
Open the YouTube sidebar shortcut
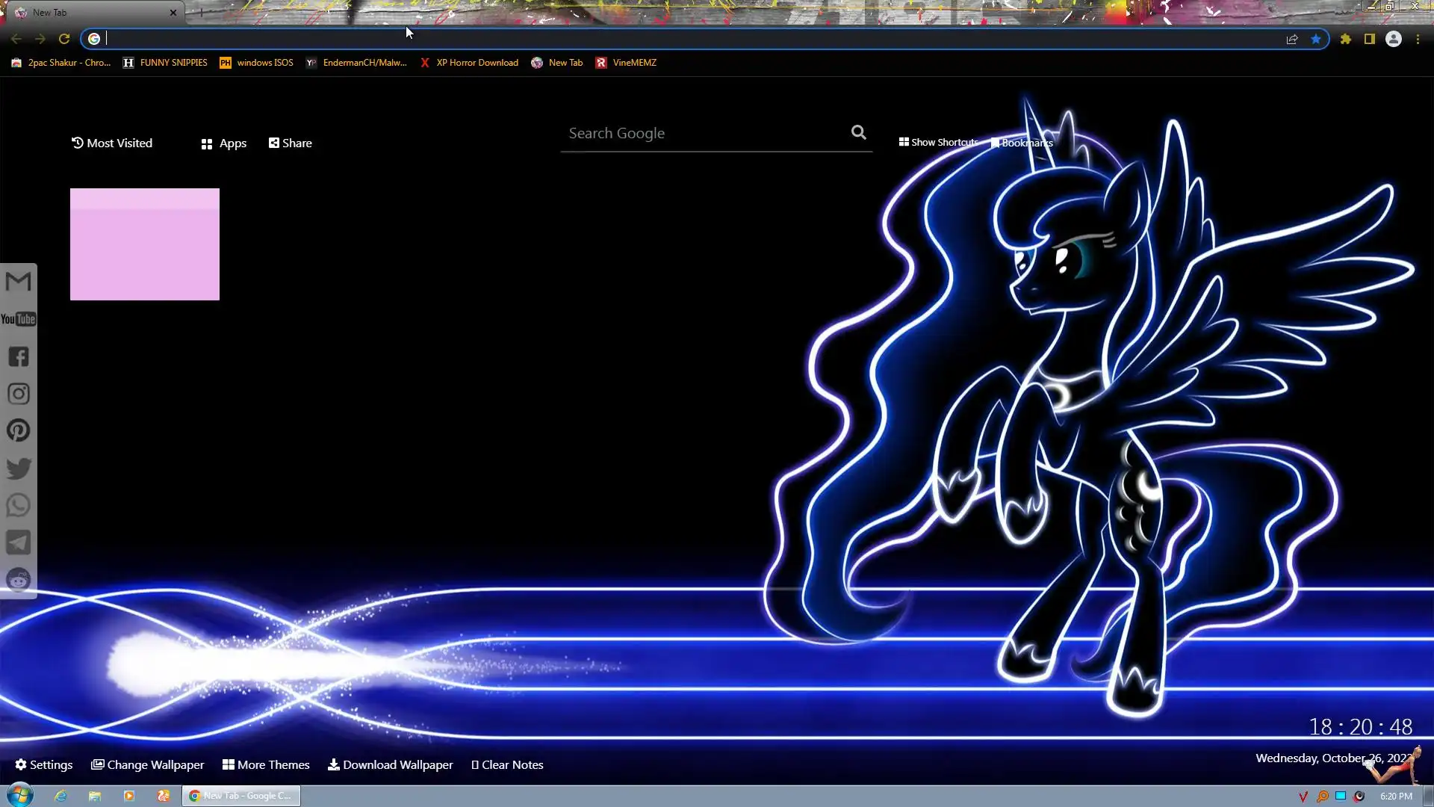point(19,319)
